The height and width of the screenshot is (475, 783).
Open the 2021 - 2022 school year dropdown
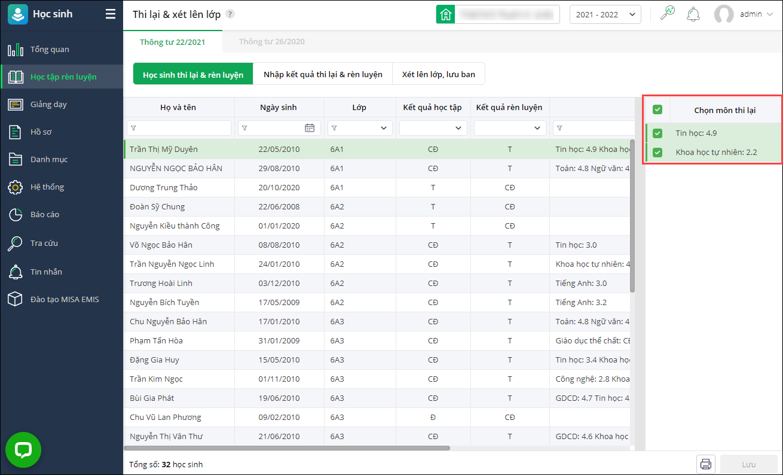pos(605,14)
